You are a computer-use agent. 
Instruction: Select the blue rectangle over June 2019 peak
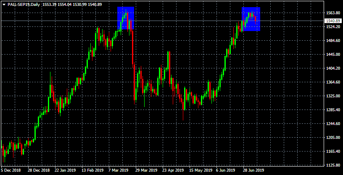coord(251,19)
